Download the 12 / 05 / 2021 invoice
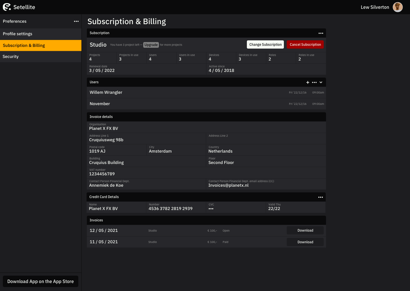This screenshot has height=291, width=410. point(305,230)
